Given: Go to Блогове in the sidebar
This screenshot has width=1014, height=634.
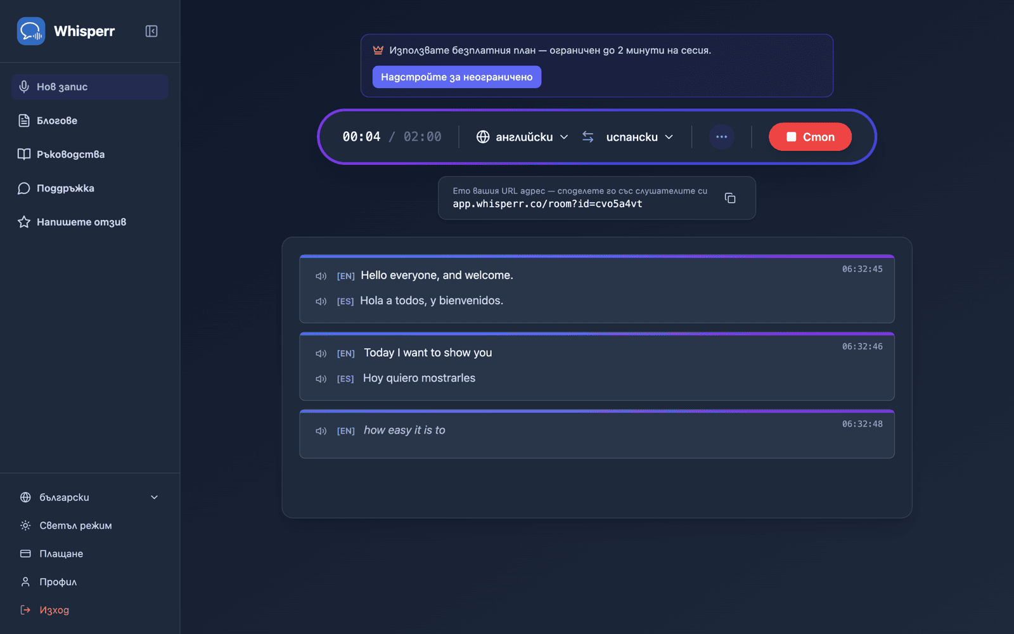Looking at the screenshot, I should pyautogui.click(x=89, y=120).
